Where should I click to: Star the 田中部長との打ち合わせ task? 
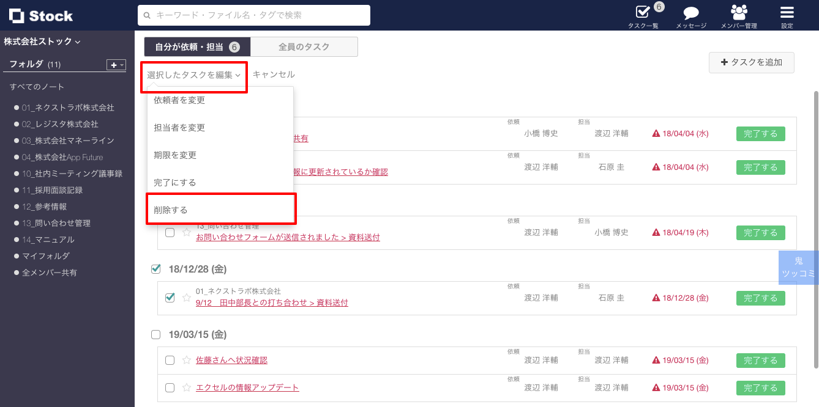click(187, 298)
